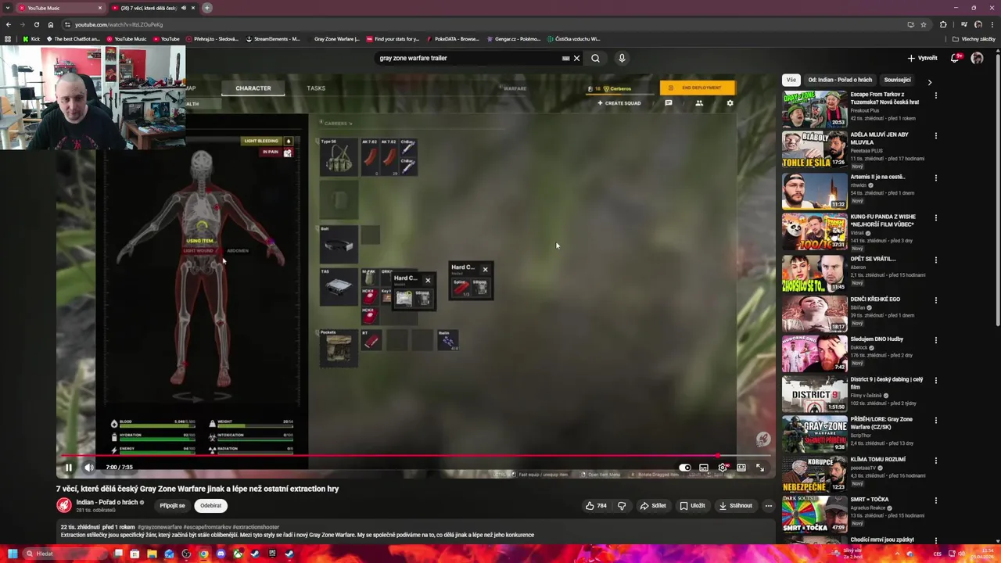Click the #grayzonewarfare hashtag

point(160,527)
